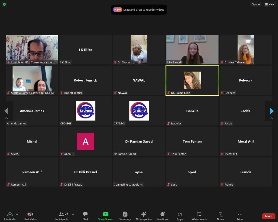This screenshot has width=278, height=222.
Task: Open Whiteboards
Action: [x=199, y=216]
